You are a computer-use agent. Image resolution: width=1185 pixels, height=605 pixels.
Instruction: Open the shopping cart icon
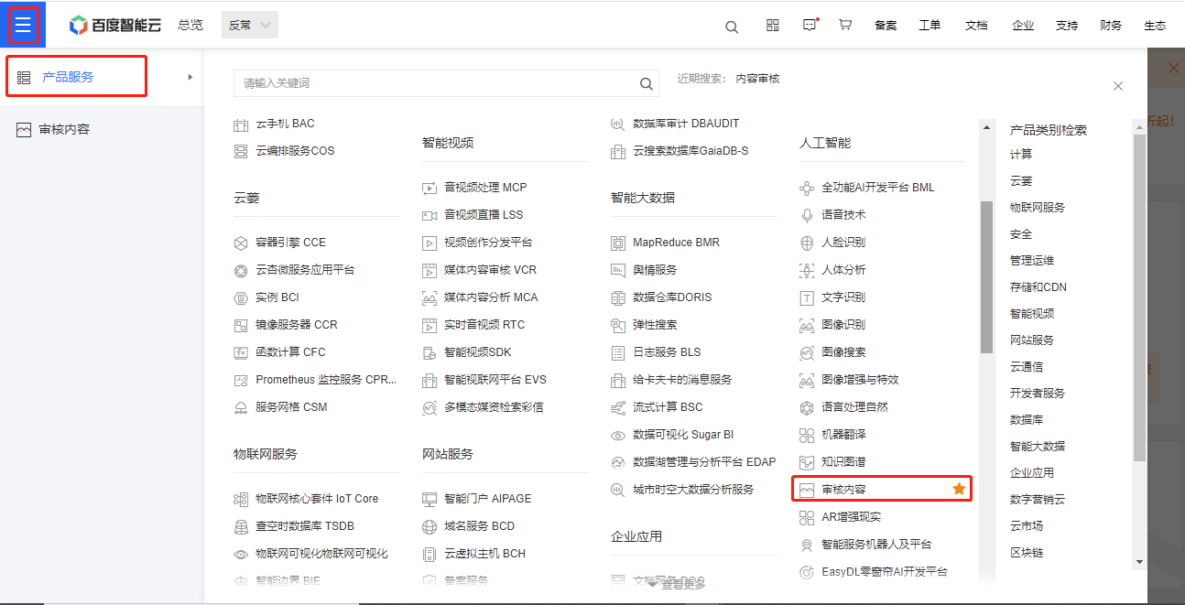pos(845,26)
